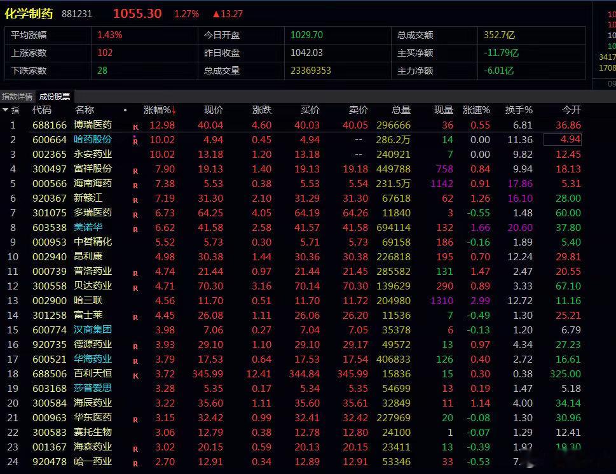The width and height of the screenshot is (616, 474).
Task: Select stock name 莎普爱思
Action: tap(93, 388)
